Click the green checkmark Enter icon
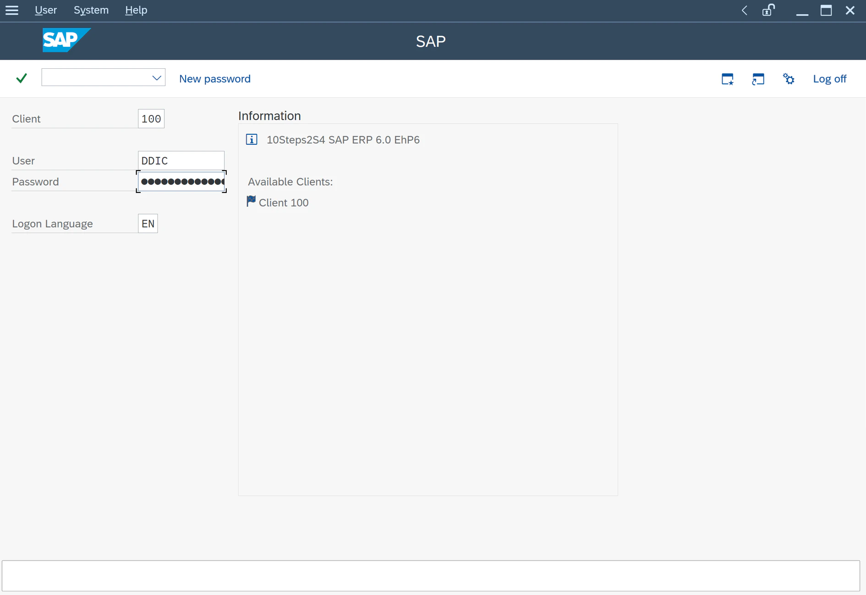 (x=22, y=78)
